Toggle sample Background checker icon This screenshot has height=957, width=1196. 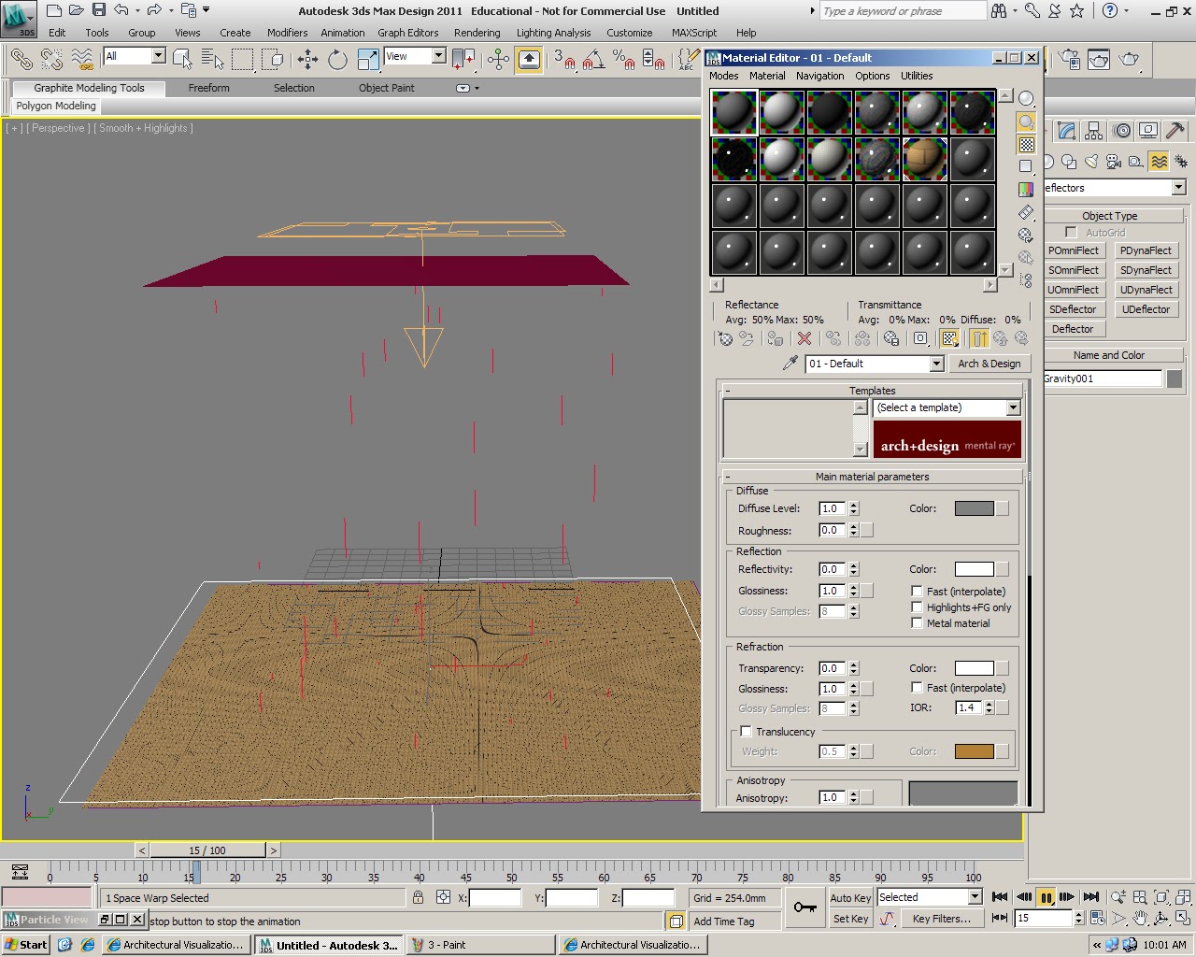[x=1026, y=144]
